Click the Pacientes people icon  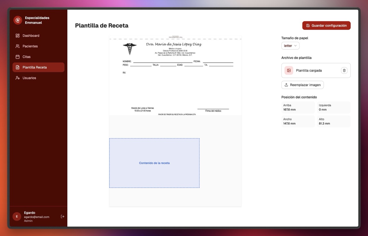click(18, 46)
